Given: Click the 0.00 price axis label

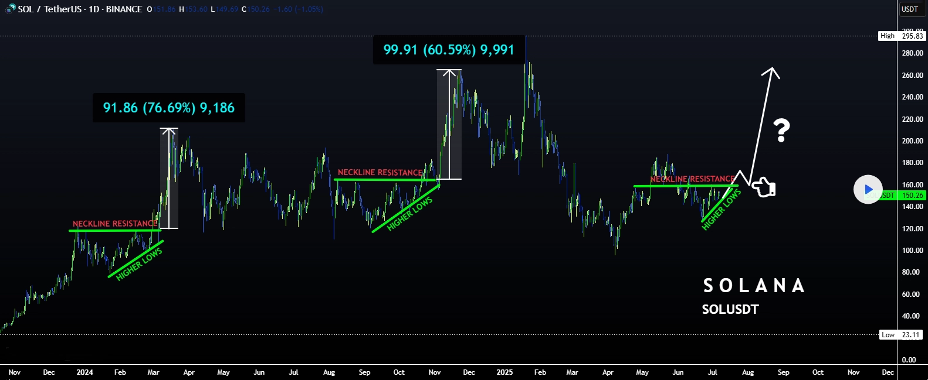Looking at the screenshot, I should click(909, 360).
